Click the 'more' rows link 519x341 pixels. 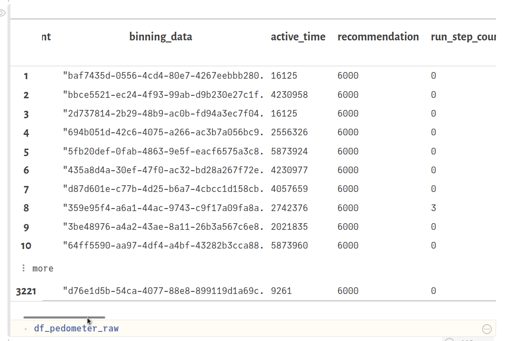[x=43, y=269]
